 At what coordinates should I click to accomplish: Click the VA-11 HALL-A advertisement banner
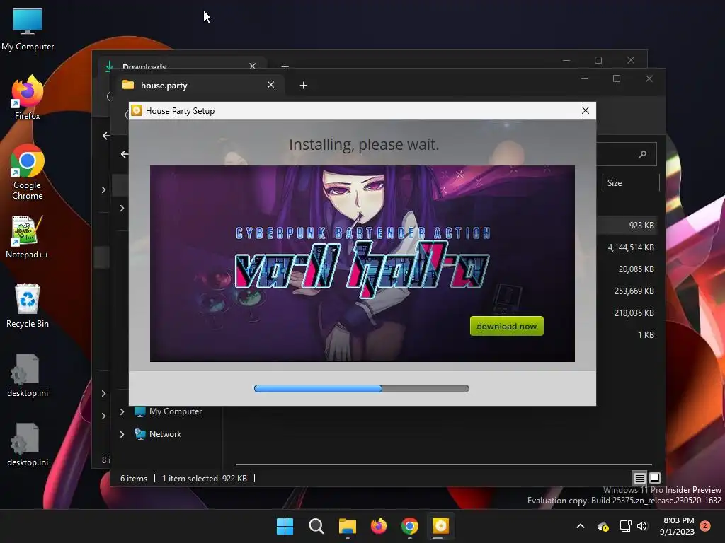[x=362, y=263]
